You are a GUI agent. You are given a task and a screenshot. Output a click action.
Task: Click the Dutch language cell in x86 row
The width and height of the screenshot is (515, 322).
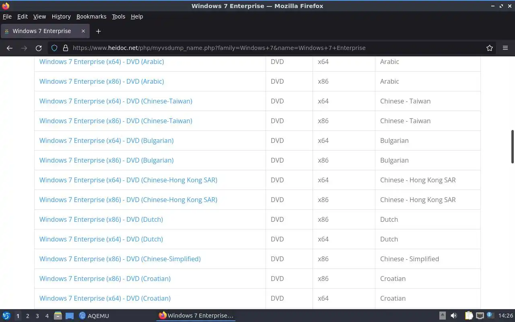(428, 219)
